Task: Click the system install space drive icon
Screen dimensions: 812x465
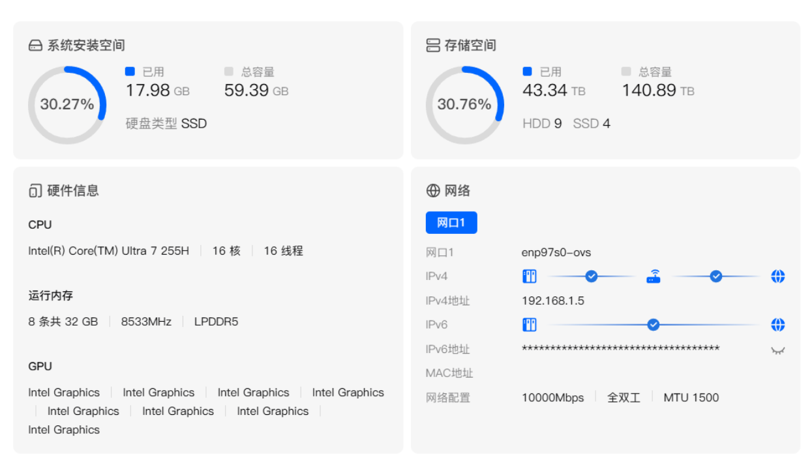Action: 35,46
